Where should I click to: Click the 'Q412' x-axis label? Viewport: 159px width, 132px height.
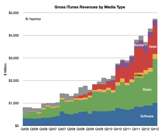coord(155,129)
